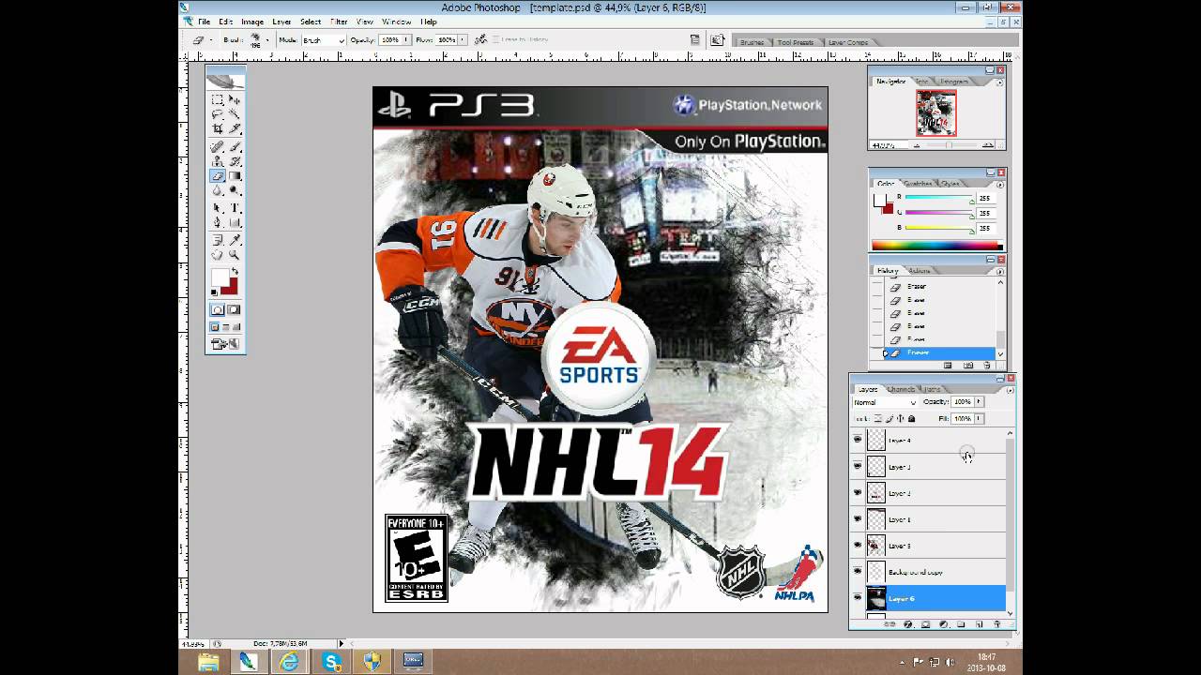Select the Crop tool
Screen dimensions: 1201x675
[218, 128]
